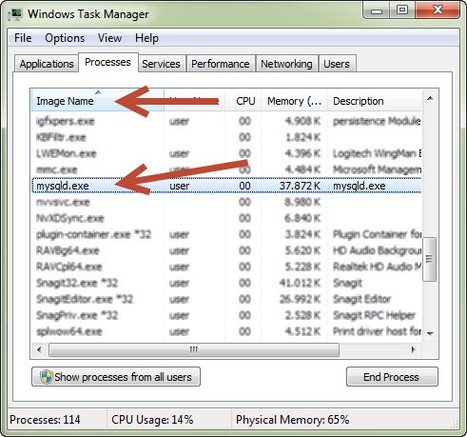Click the vertical scrollbar down arrow

pos(430,333)
